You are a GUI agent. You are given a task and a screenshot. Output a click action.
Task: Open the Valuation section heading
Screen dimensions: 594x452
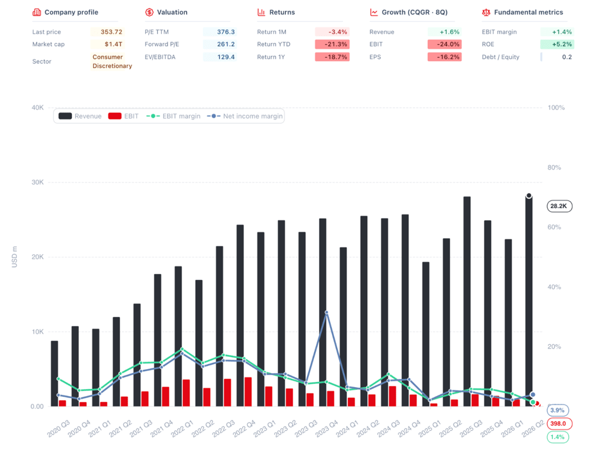click(x=172, y=12)
